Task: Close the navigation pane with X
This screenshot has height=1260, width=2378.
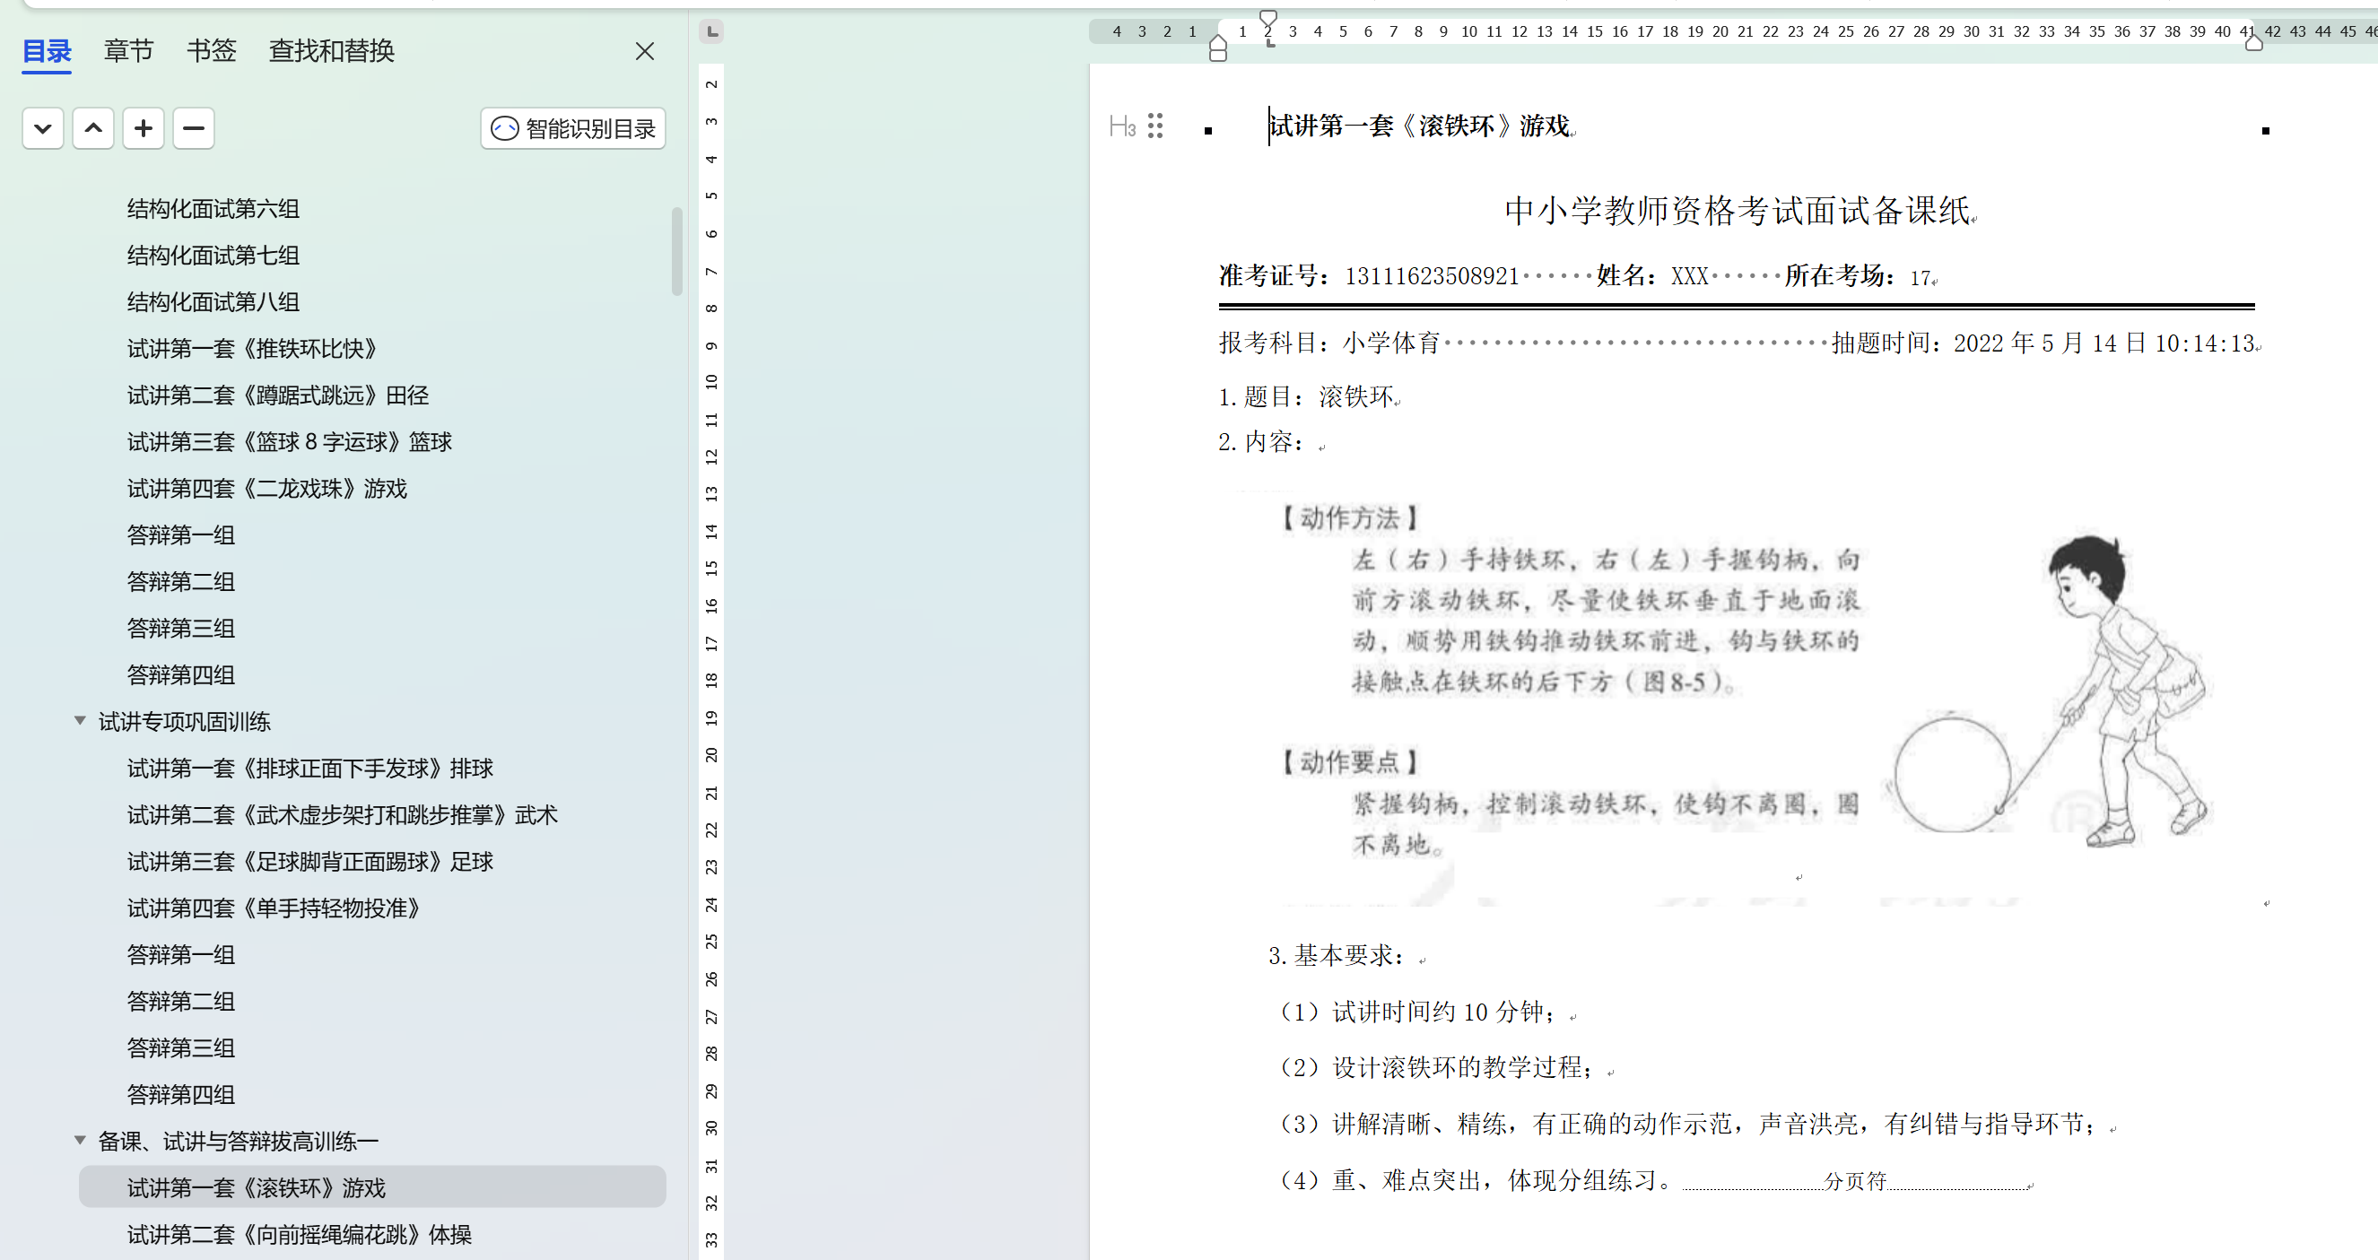Action: click(644, 52)
